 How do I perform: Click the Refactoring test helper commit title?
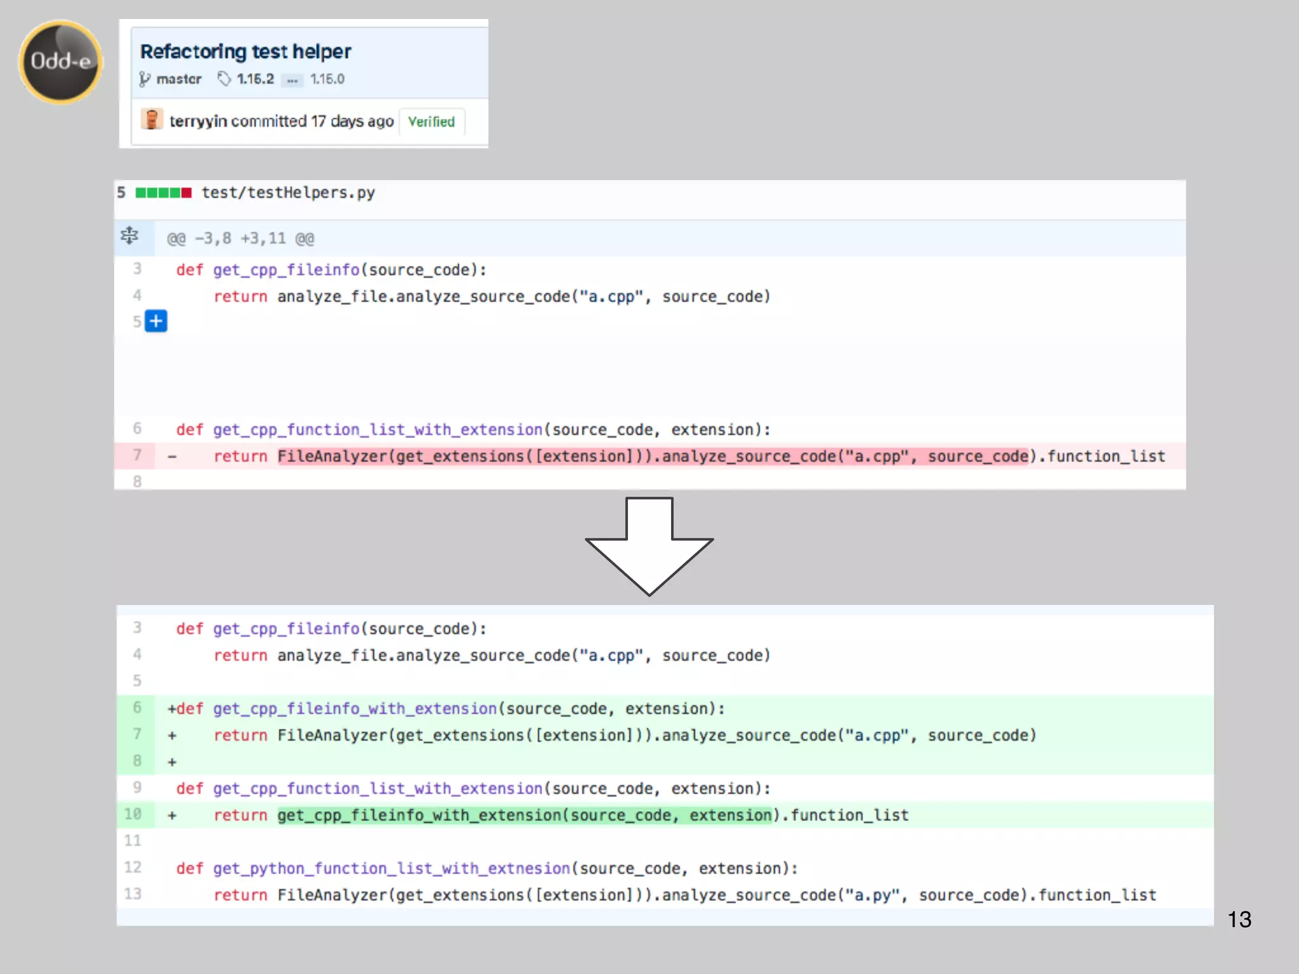(245, 51)
